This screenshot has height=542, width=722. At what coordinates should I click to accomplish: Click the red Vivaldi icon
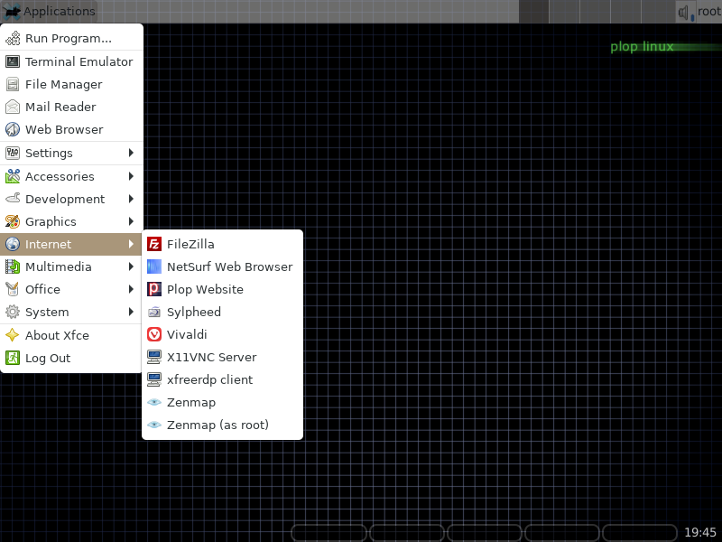coord(154,334)
